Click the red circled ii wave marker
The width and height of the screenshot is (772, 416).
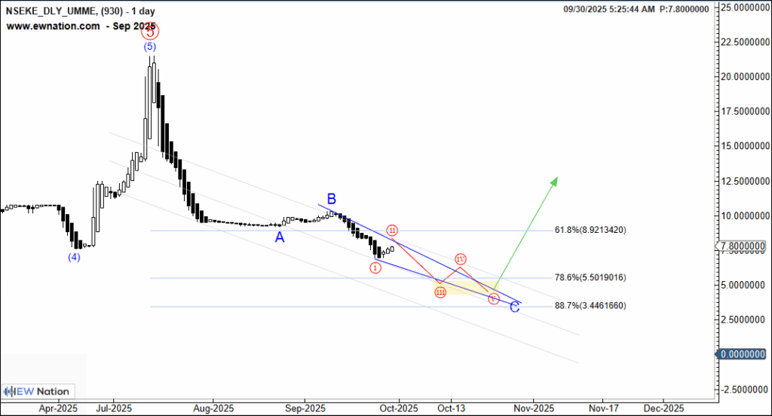click(392, 230)
